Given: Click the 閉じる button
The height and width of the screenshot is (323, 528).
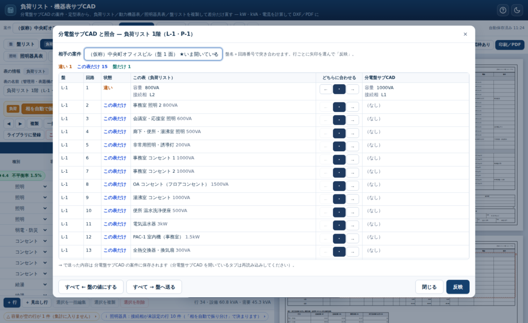Looking at the screenshot, I should [429, 287].
